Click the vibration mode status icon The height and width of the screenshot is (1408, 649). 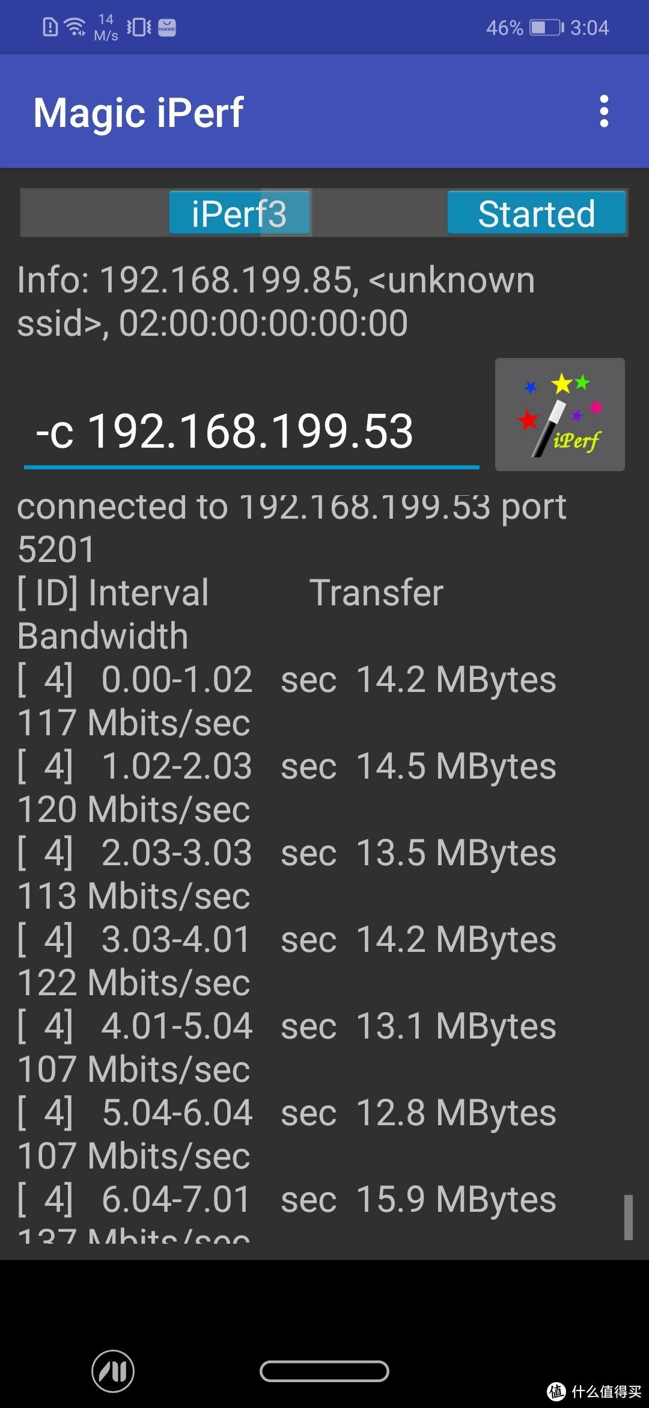(x=139, y=27)
